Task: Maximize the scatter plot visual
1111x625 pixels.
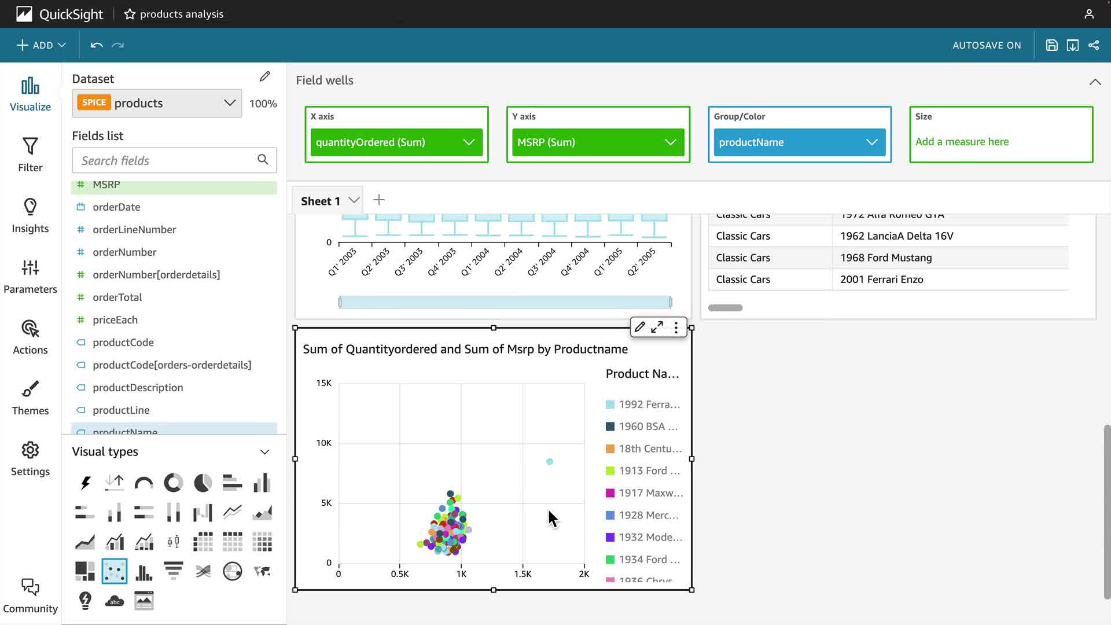Action: 657,328
